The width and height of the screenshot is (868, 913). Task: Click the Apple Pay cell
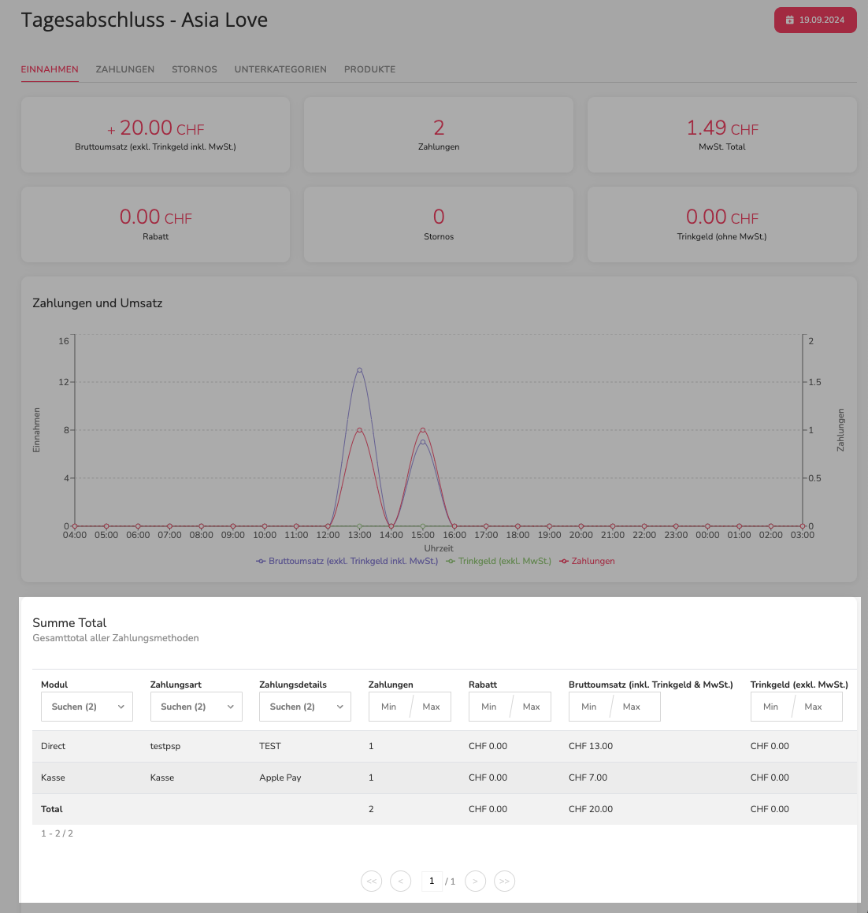point(280,778)
